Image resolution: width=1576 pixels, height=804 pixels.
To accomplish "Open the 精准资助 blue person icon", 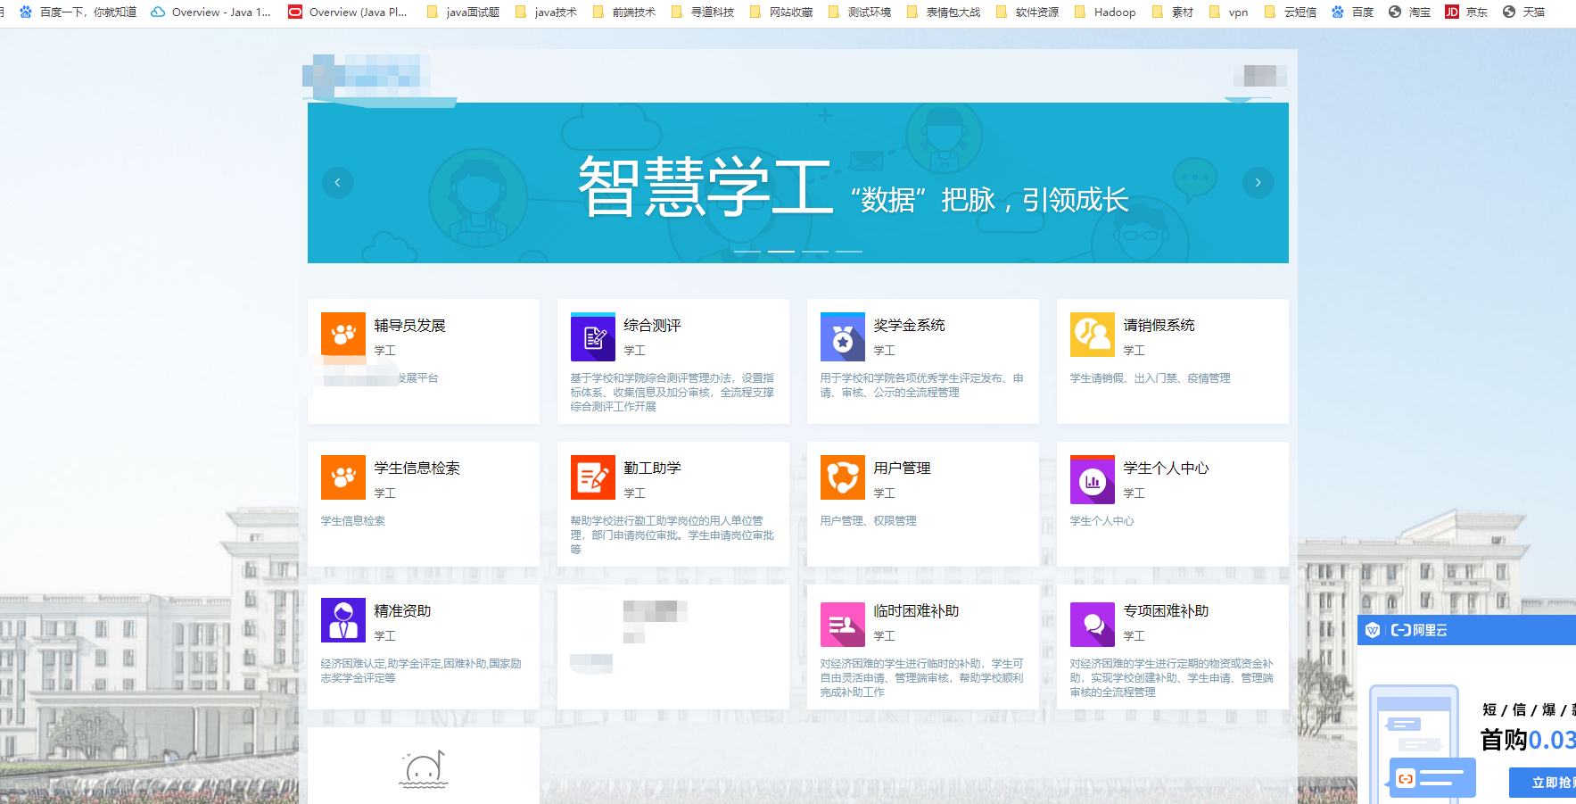I will coord(343,620).
